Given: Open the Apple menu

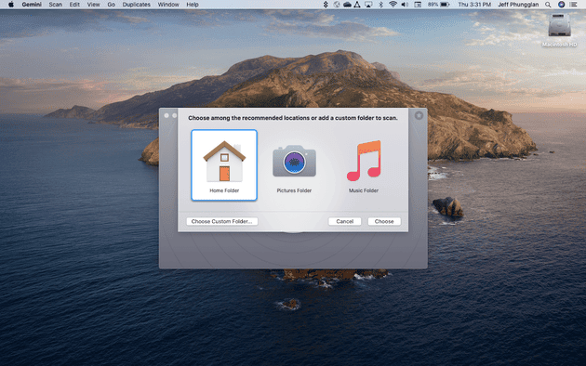Looking at the screenshot, I should coord(11,5).
